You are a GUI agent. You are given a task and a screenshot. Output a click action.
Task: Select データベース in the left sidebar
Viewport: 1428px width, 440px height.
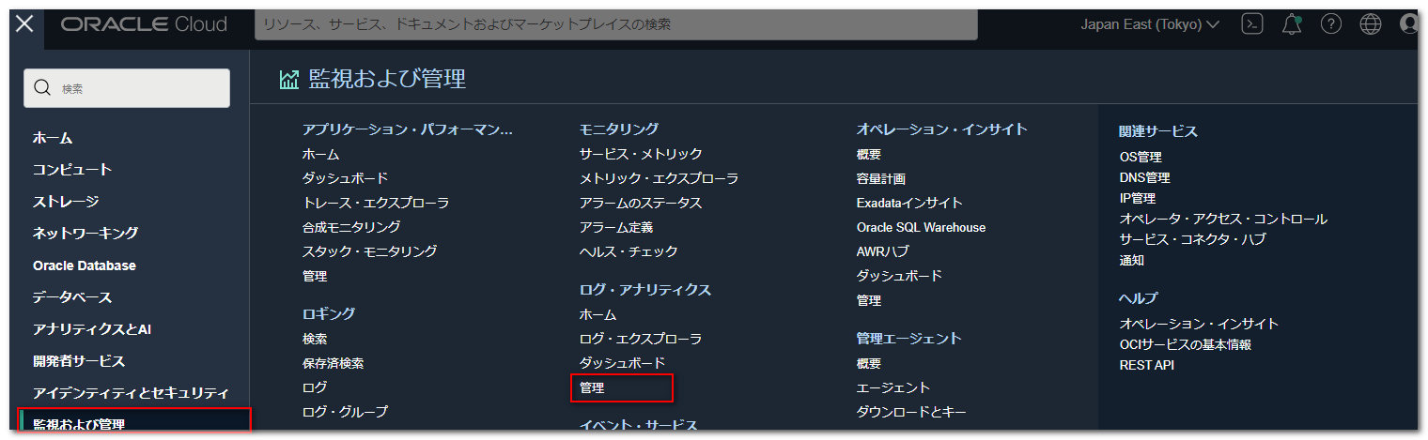(x=72, y=297)
